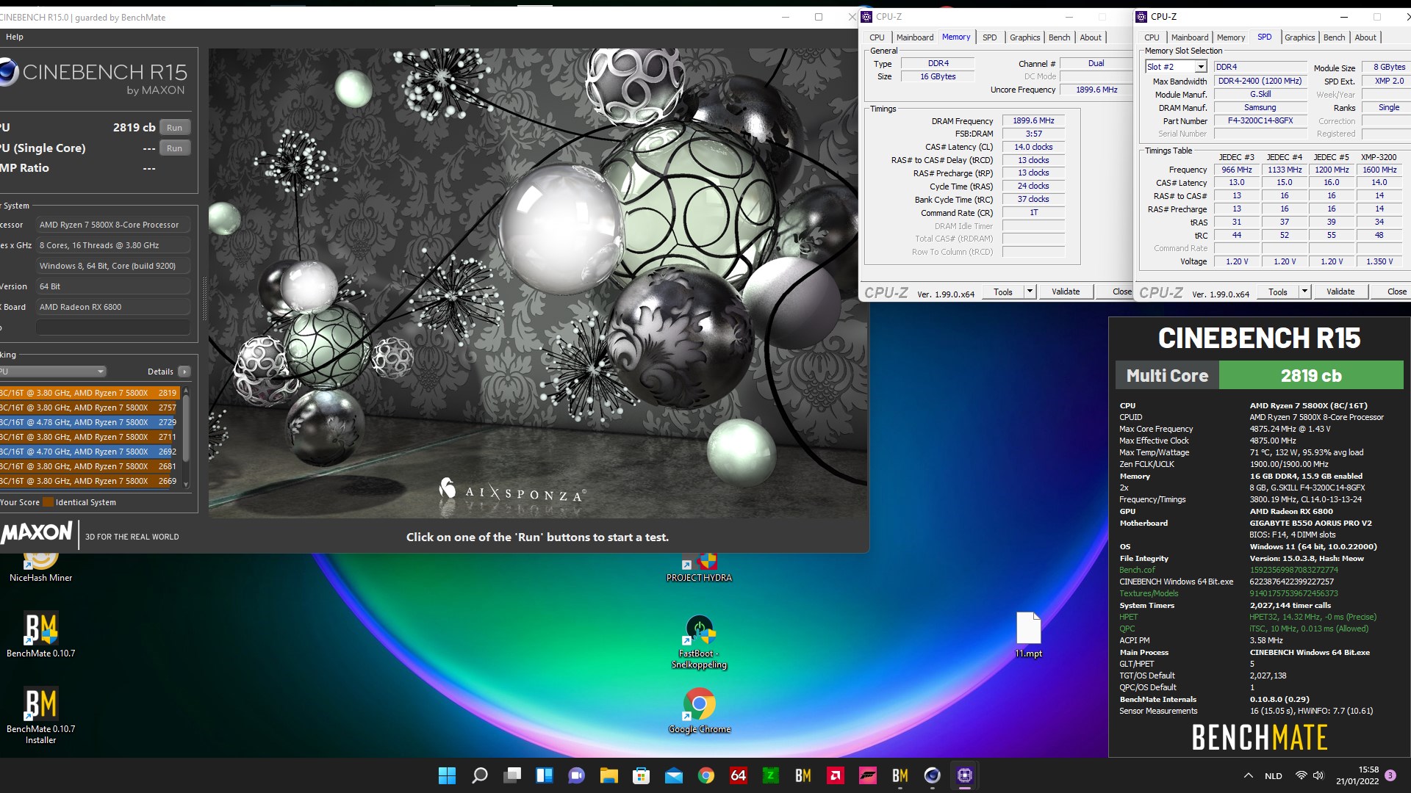Open AIDA64 from the taskbar
The image size is (1411, 793).
tap(739, 775)
